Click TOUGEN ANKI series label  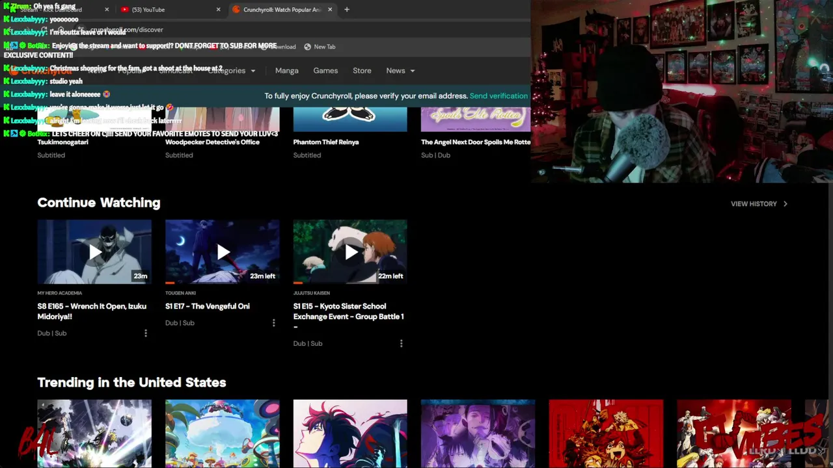[181, 293]
